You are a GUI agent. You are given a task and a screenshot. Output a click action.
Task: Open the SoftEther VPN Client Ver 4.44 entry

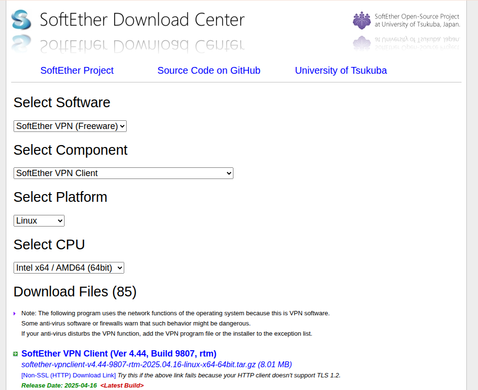[x=119, y=353]
